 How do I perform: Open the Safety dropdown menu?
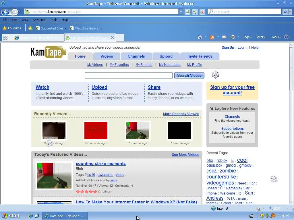point(262,37)
